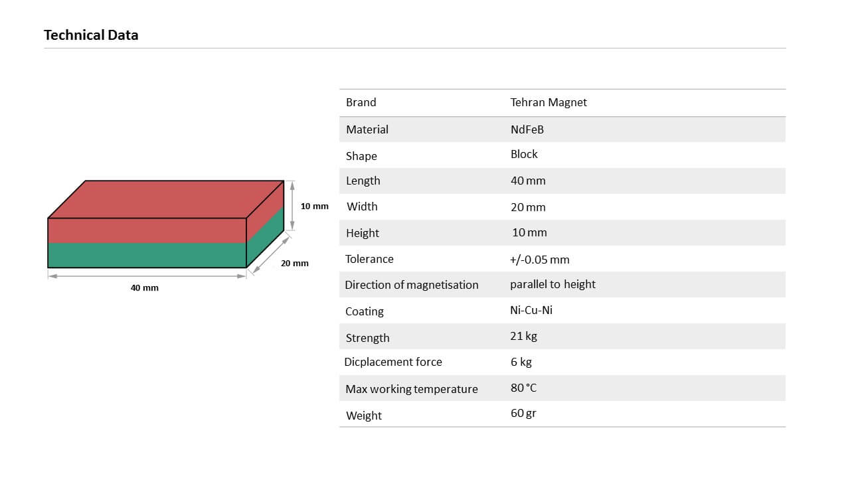Click the Length value 40 mm in table
Screen dimensions: 850x478
(528, 181)
